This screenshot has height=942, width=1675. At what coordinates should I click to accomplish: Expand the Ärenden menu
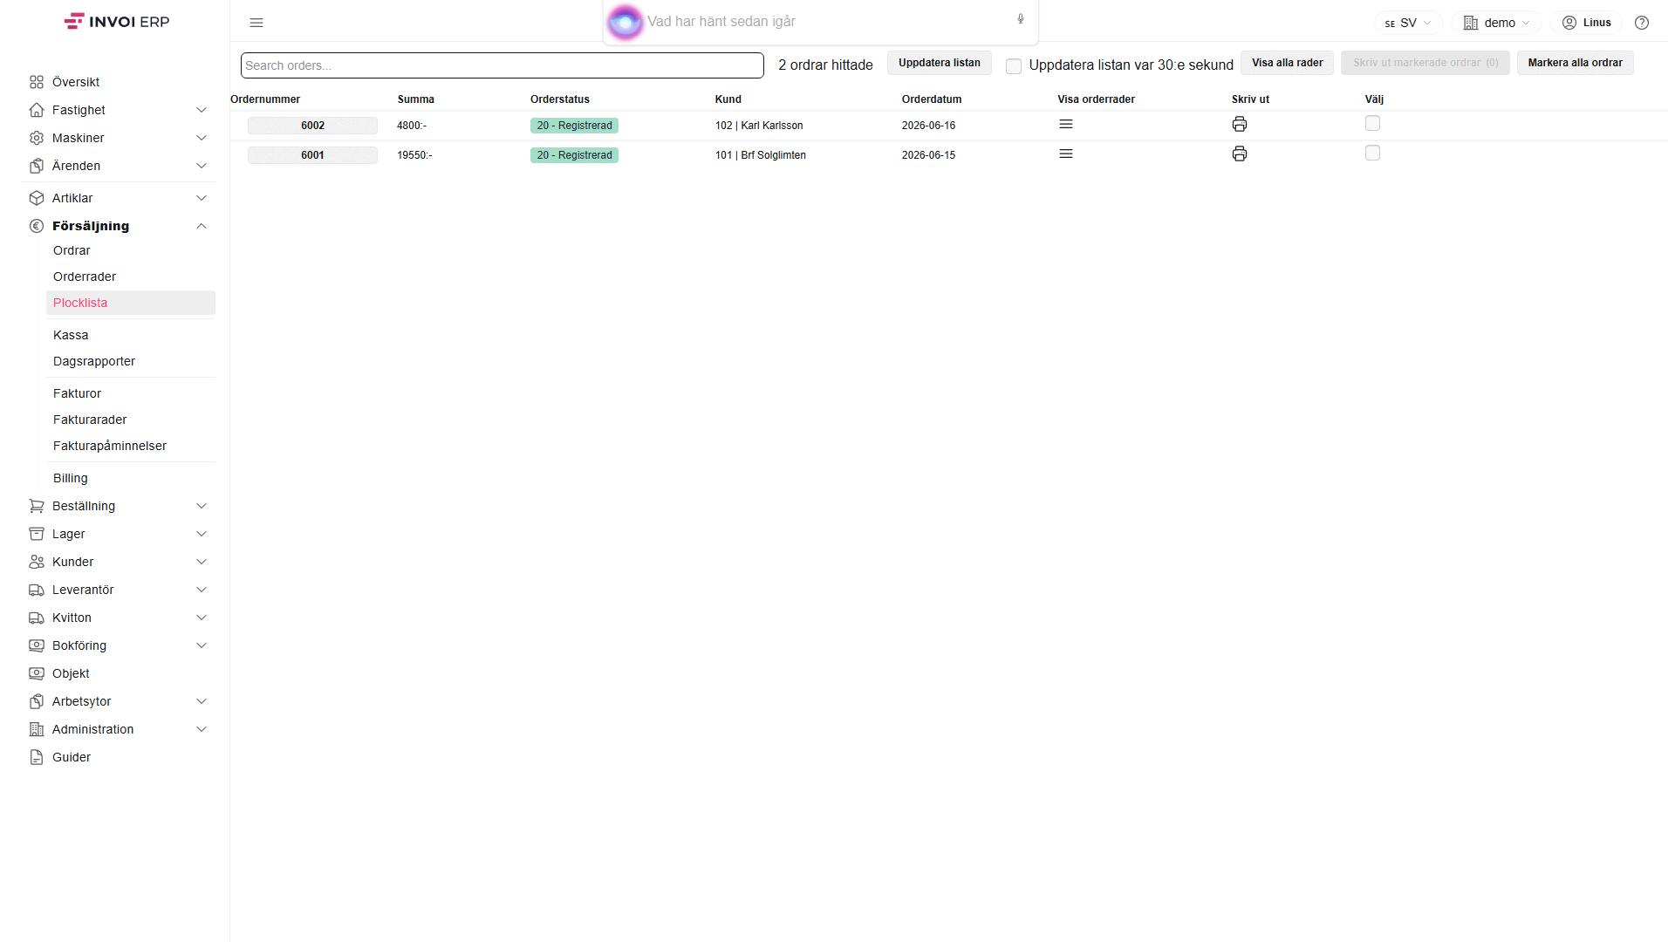(x=119, y=166)
